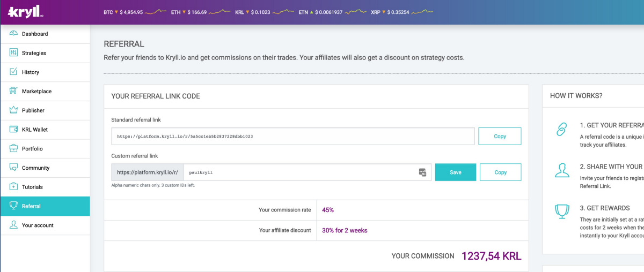The height and width of the screenshot is (272, 644).
Task: Click the Marketplace cart icon
Action: pos(13,91)
